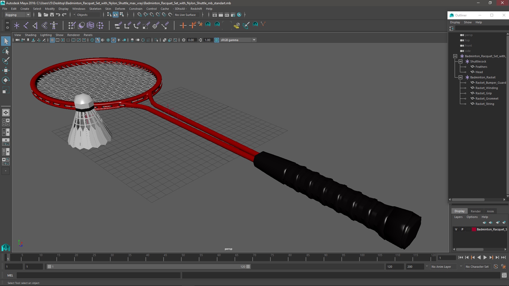Screen dimensions: 509x286
Task: Activate the Lasso select tool
Action: point(6,51)
